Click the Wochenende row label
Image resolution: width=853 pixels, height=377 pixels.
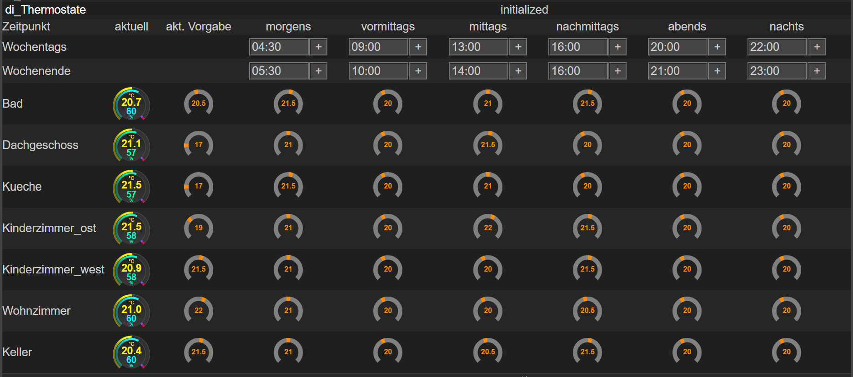pyautogui.click(x=36, y=71)
